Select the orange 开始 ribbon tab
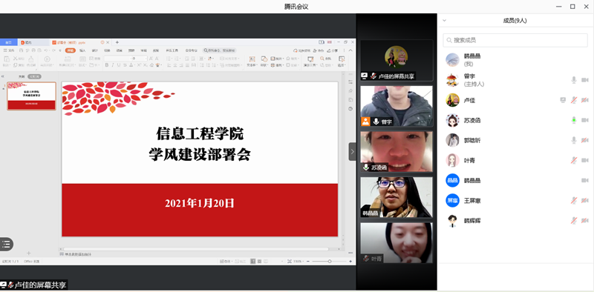The image size is (594, 292). tap(71, 50)
